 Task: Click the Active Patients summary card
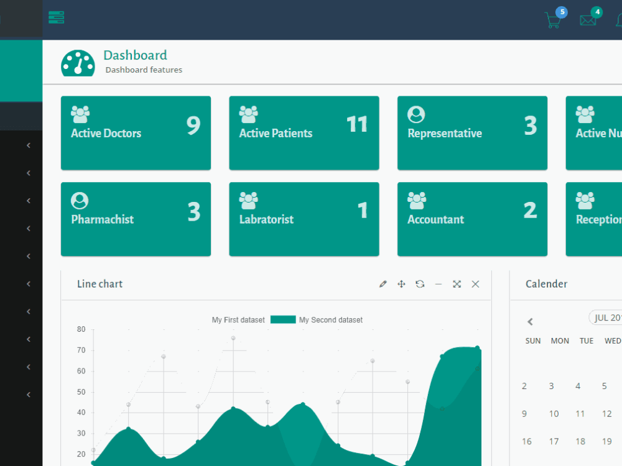click(x=304, y=133)
